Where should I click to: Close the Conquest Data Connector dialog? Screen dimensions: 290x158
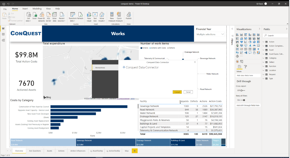pyautogui.click(x=195, y=62)
